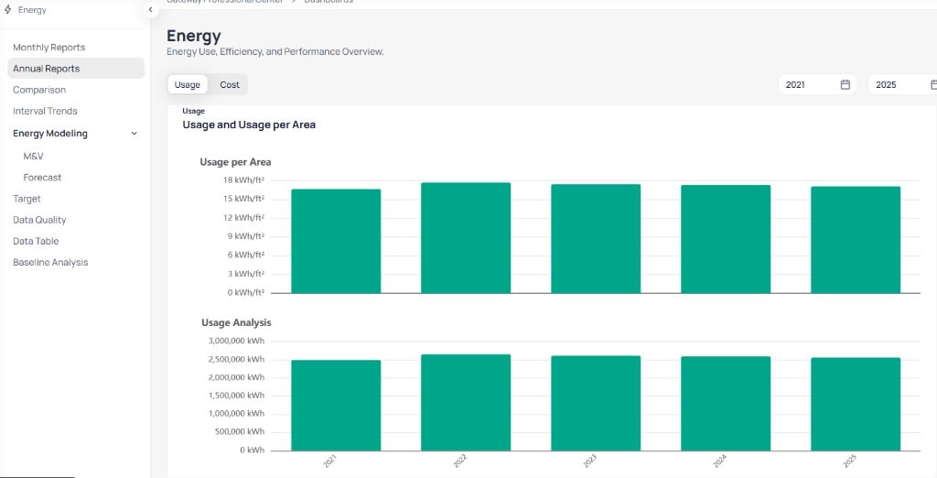Click the 2025 bar in Usage Analysis
Viewport: 937px width, 478px height.
click(x=856, y=405)
